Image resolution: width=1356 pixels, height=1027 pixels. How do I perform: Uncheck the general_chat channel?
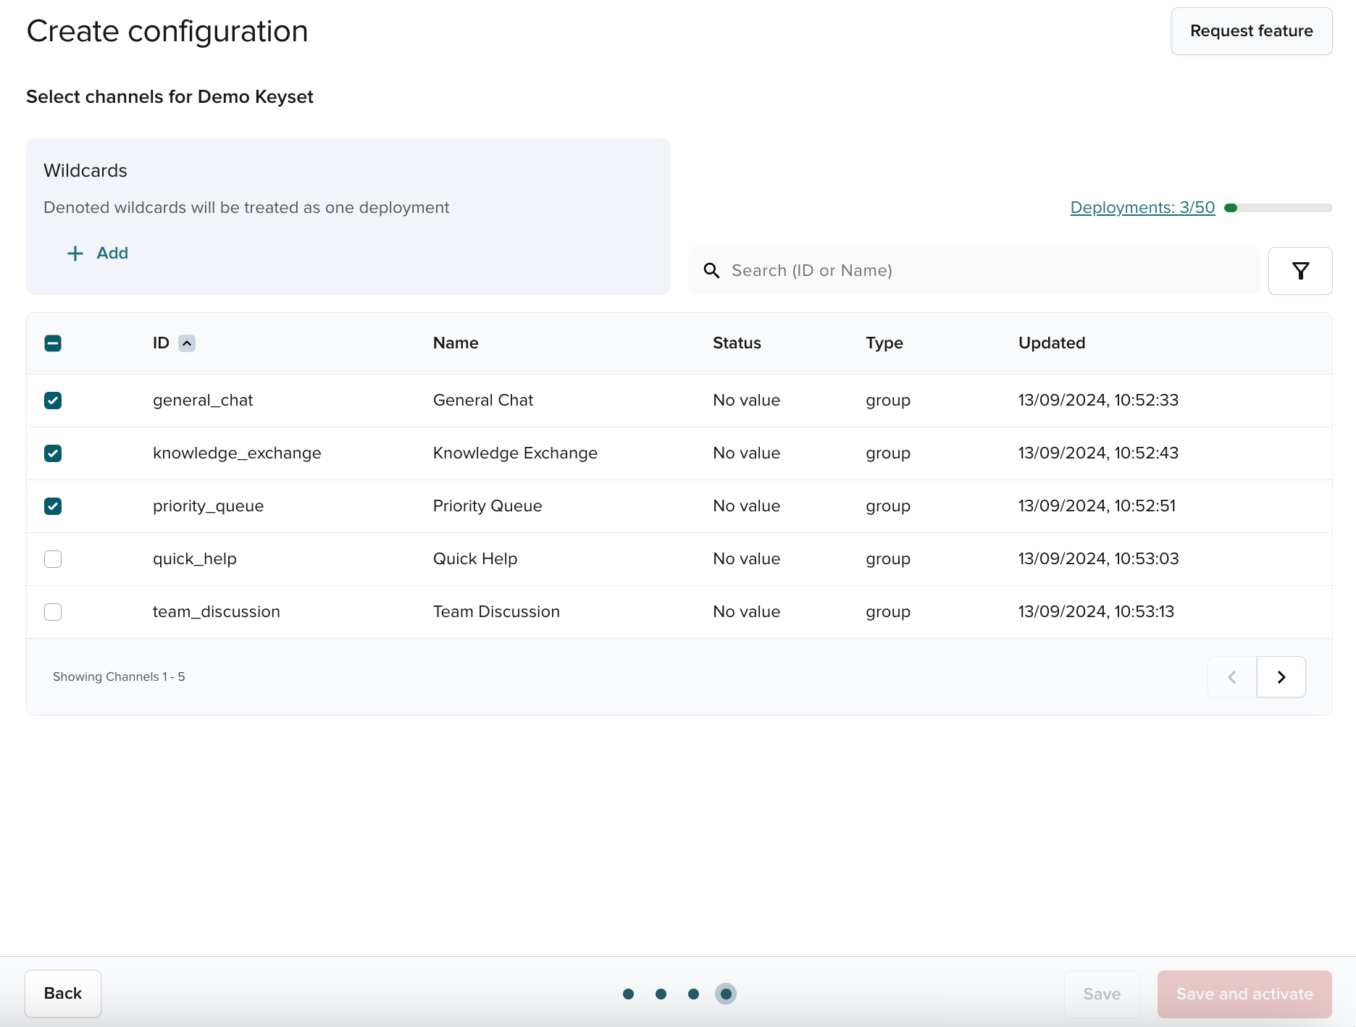(53, 401)
